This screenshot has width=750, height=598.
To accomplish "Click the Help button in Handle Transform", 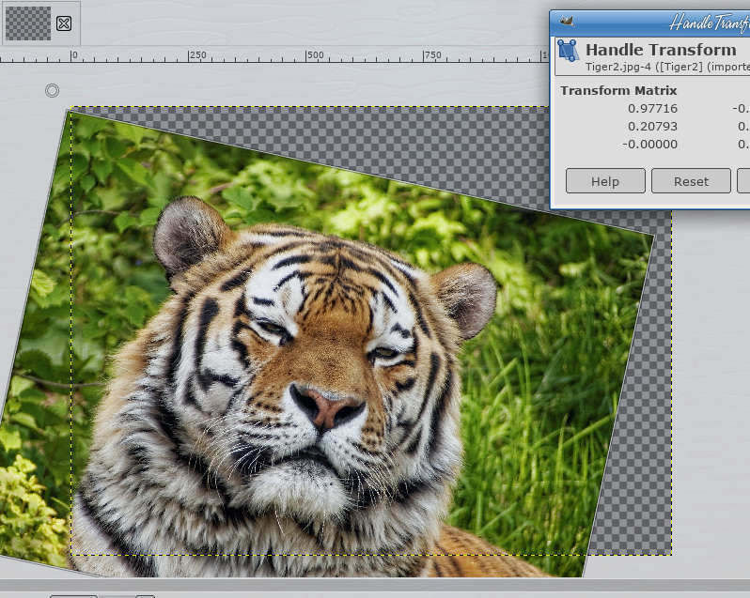I will click(x=605, y=181).
